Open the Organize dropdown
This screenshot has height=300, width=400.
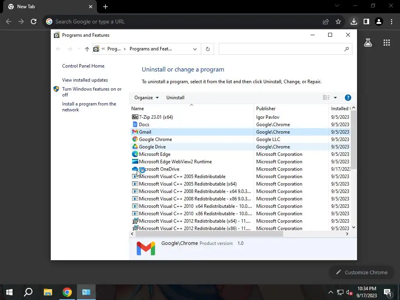[146, 98]
